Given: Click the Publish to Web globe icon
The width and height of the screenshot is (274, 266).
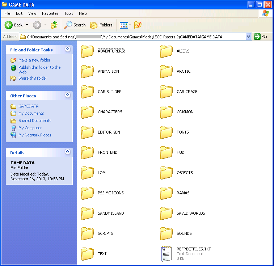Looking at the screenshot, I should point(13,68).
